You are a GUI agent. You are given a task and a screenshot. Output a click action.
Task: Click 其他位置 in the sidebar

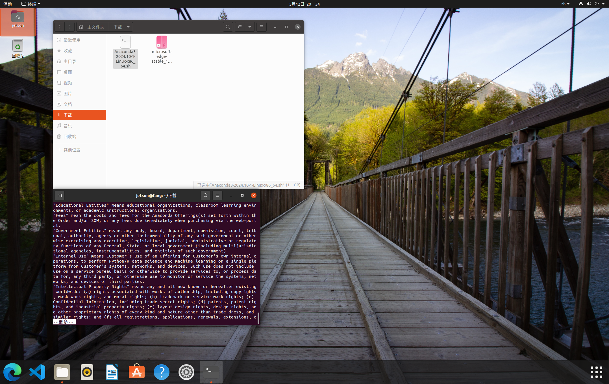[79, 150]
